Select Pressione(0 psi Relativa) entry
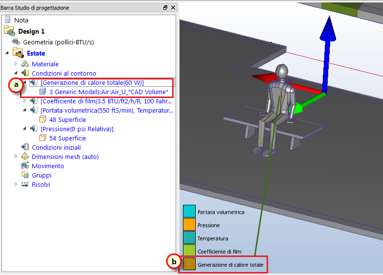383x275 pixels. coord(77,129)
